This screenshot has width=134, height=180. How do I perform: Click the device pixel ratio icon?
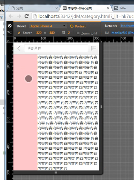pos(63,33)
